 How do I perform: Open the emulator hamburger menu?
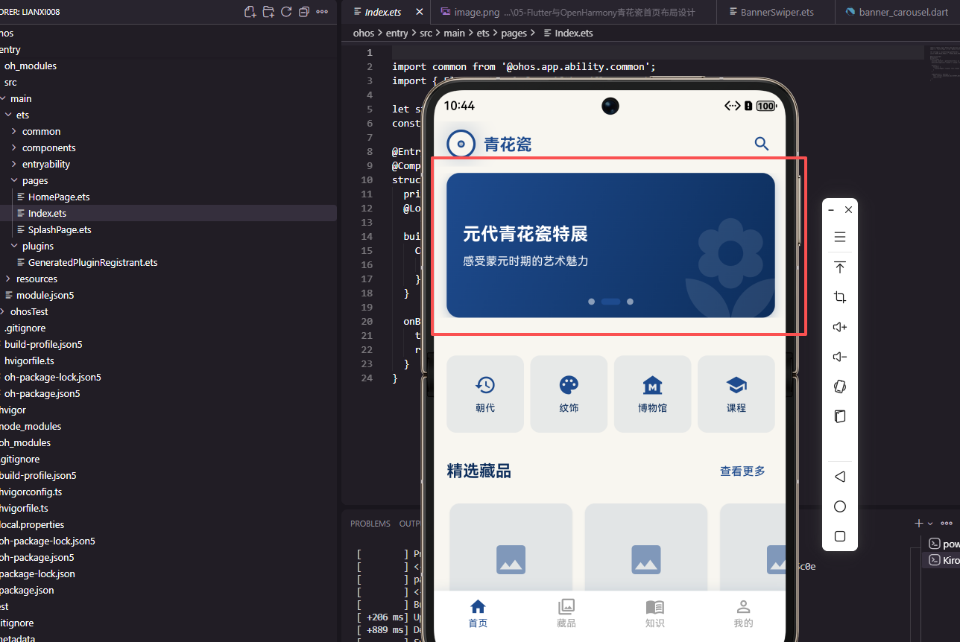[x=840, y=236]
